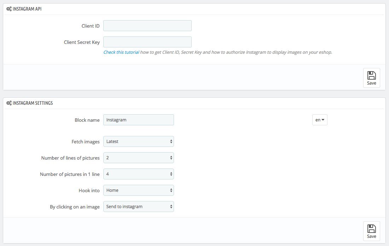Click the Fetch images label
The width and height of the screenshot is (389, 246).
(x=86, y=142)
